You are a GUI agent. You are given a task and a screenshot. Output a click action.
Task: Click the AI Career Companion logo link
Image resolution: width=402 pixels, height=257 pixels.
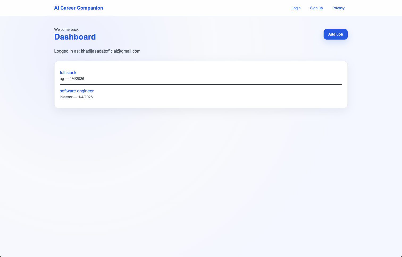(x=78, y=8)
